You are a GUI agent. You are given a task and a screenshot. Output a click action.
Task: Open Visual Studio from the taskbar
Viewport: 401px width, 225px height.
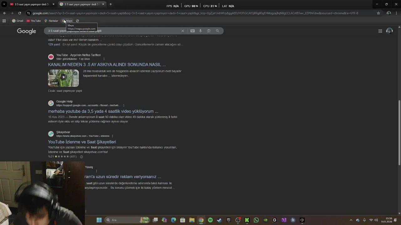[x=284, y=220]
